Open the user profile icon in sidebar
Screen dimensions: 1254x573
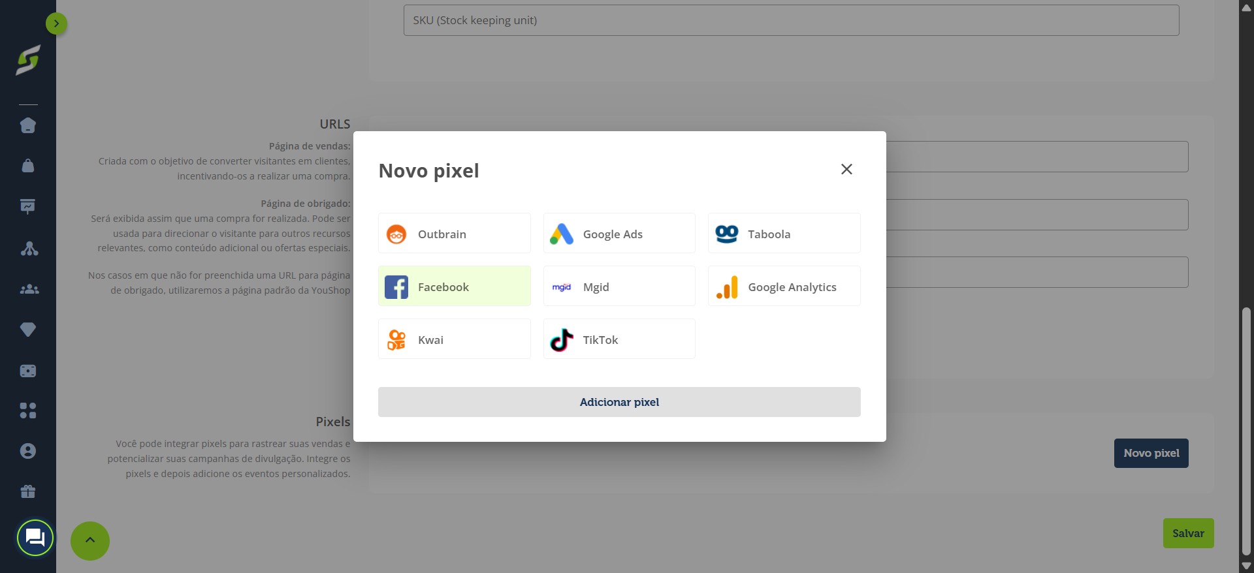click(x=28, y=451)
